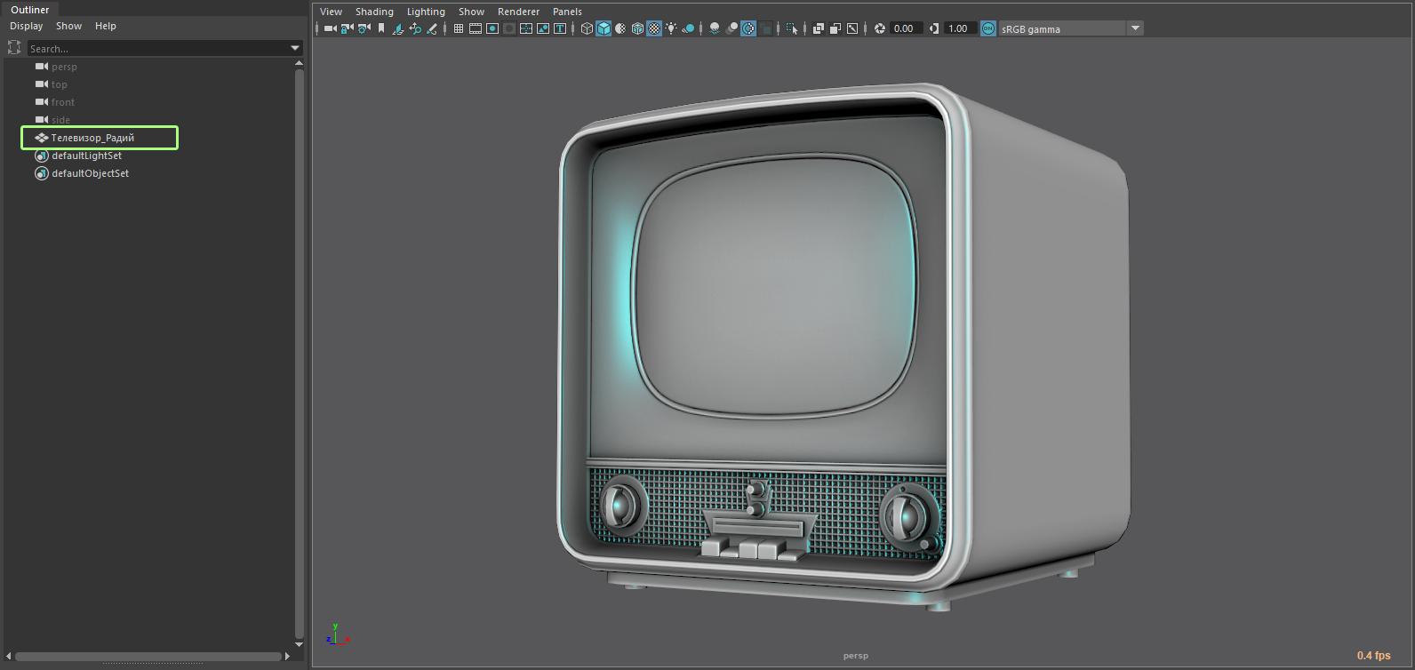
Task: Click the viewport Exposure aperture icon
Action: (x=880, y=28)
